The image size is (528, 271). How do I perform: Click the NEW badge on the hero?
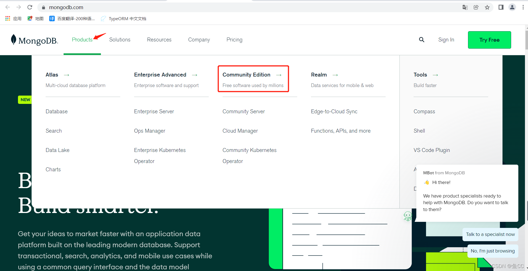tap(25, 100)
